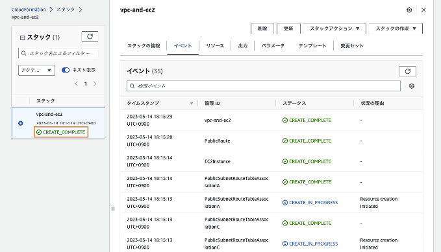Click the EC2Instance logical ID cell
Image resolution: width=441 pixels, height=252 pixels.
coord(218,161)
